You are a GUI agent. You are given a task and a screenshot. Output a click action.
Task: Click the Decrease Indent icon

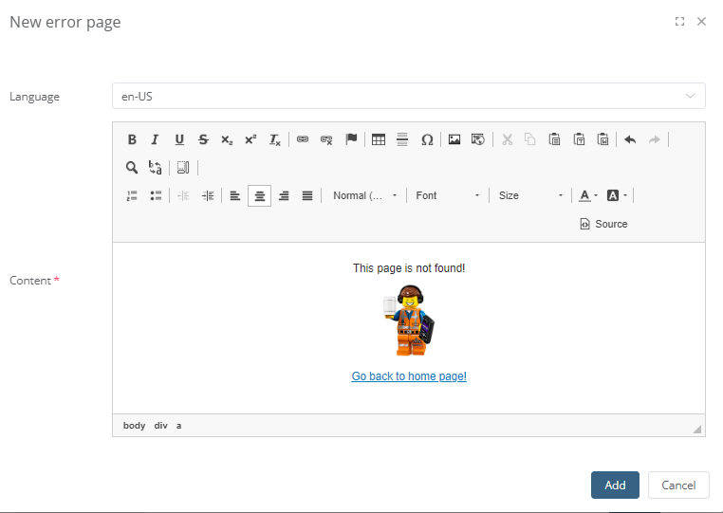183,196
